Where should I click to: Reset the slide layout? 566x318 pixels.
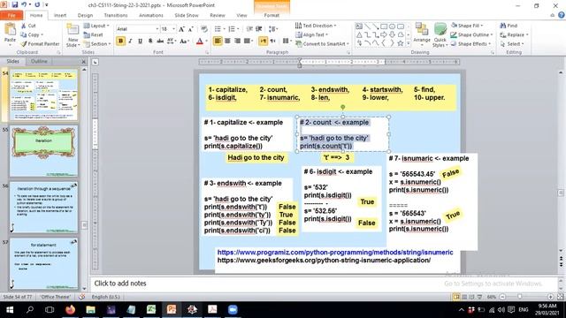click(94, 35)
